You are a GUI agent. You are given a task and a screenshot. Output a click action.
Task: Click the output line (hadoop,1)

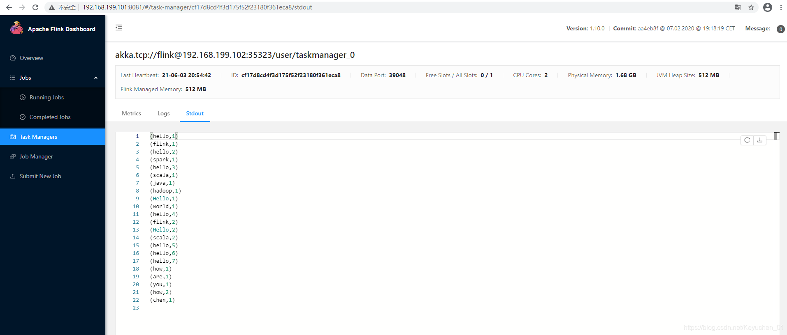pyautogui.click(x=165, y=190)
